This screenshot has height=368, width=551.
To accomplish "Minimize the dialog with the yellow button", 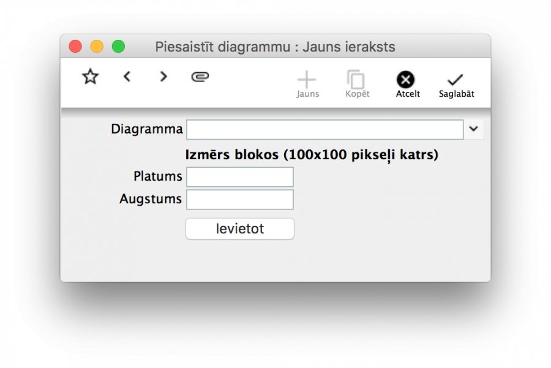I will pyautogui.click(x=97, y=46).
